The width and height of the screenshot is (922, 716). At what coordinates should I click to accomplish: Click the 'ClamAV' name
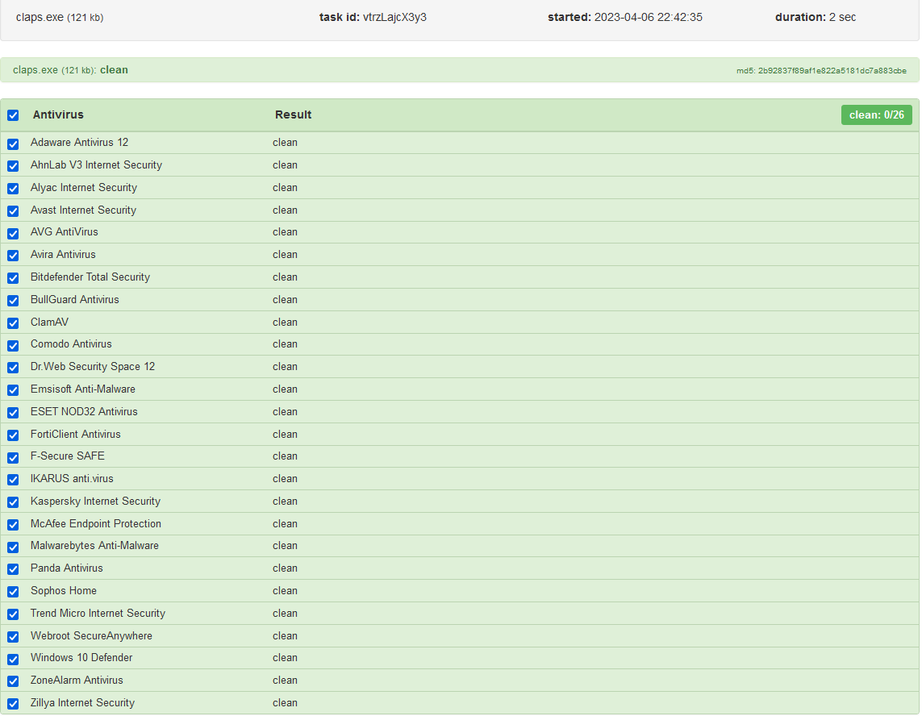tap(49, 323)
